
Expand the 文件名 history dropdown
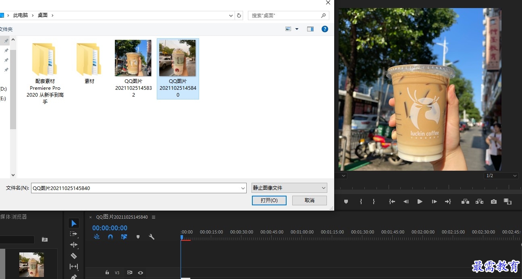(243, 188)
